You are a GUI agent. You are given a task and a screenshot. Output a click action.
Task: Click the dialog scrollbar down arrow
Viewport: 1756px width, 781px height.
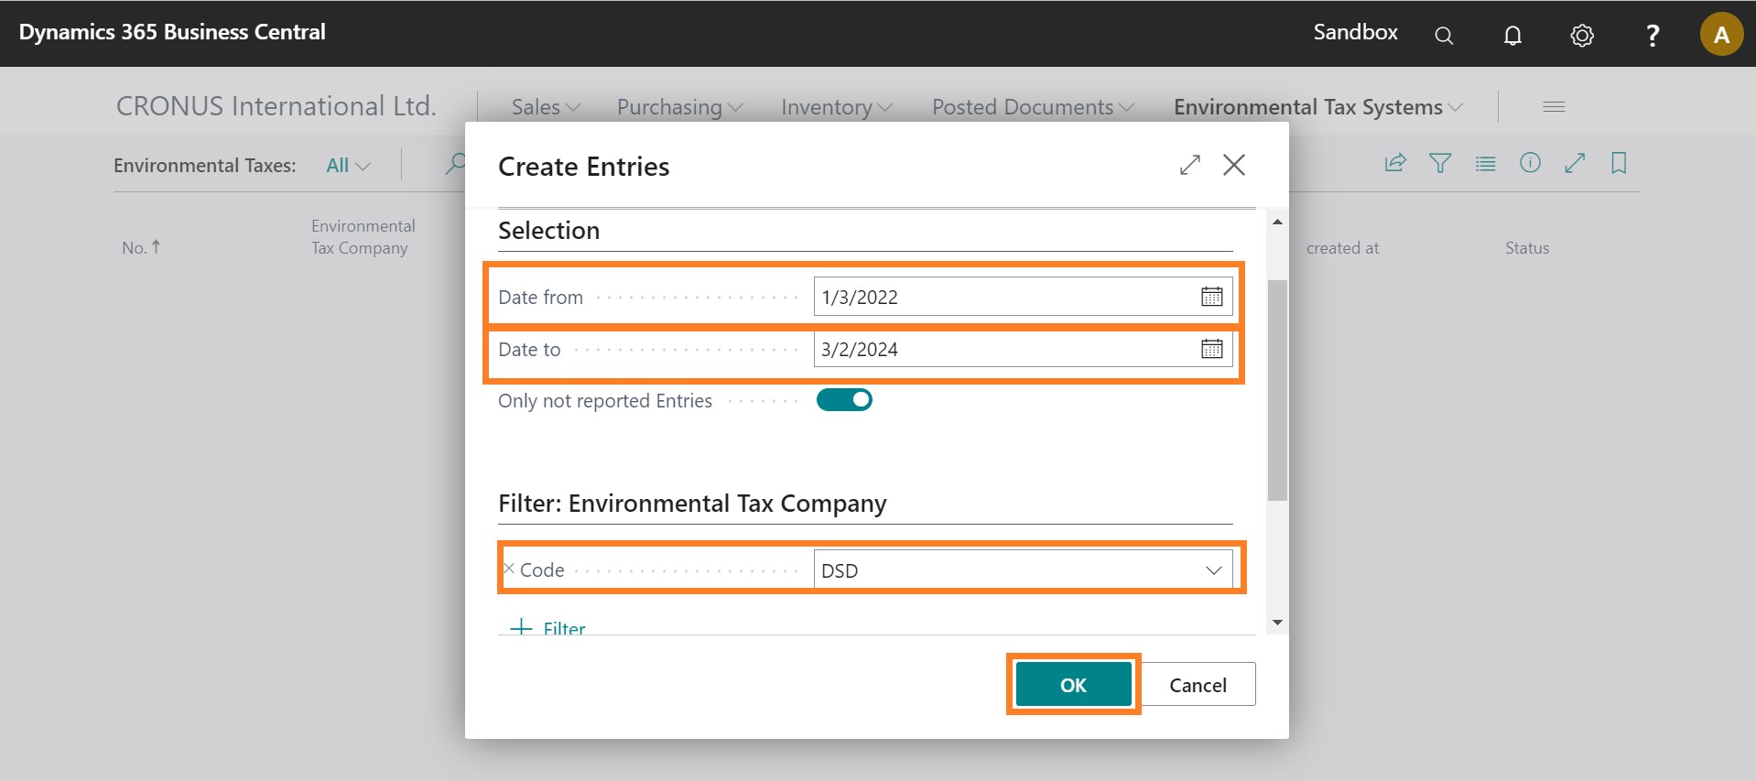pos(1277,623)
